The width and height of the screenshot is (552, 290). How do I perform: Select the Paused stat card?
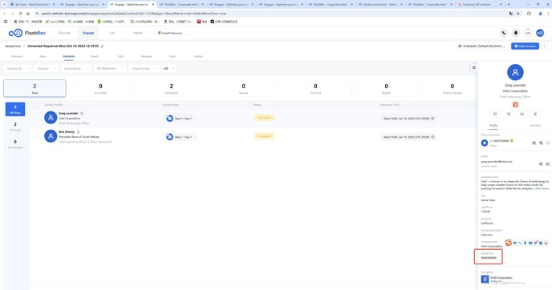click(243, 88)
